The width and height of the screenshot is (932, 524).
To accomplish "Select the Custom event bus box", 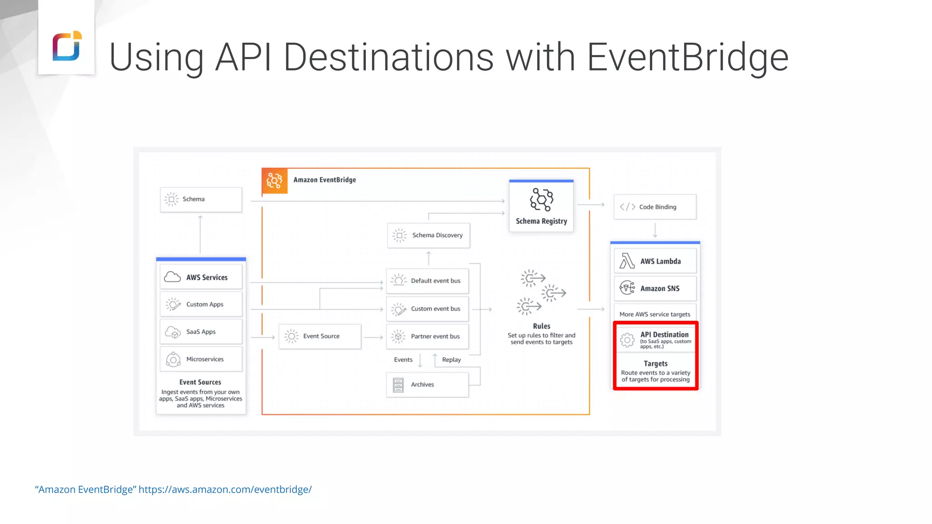I will click(427, 309).
